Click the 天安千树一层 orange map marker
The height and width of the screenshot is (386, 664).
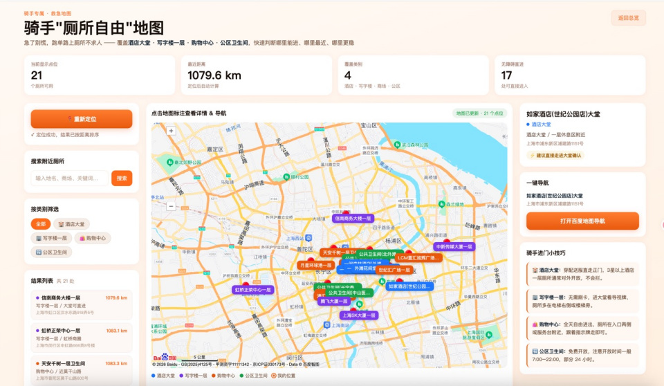pyautogui.click(x=338, y=252)
